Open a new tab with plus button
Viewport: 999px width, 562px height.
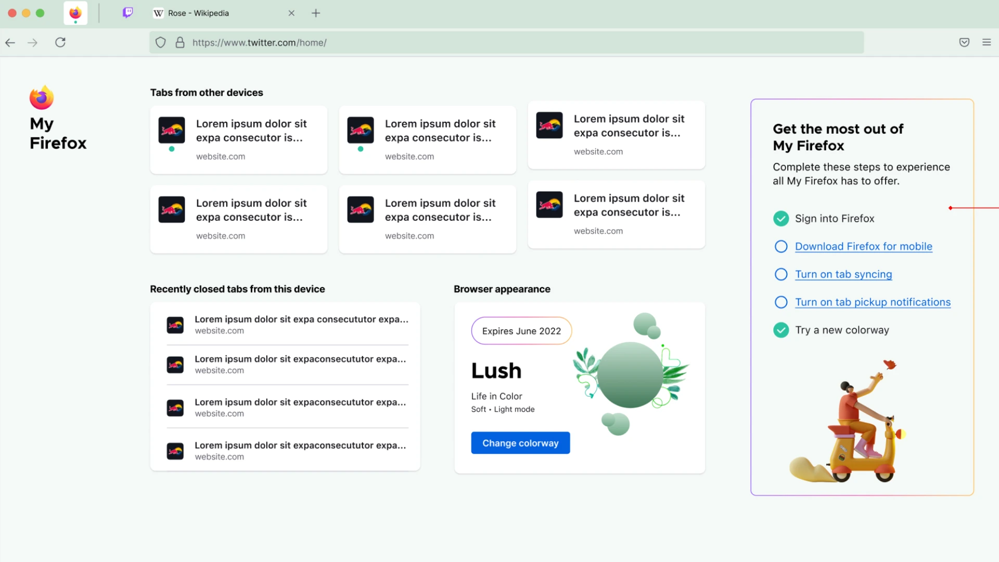(316, 13)
